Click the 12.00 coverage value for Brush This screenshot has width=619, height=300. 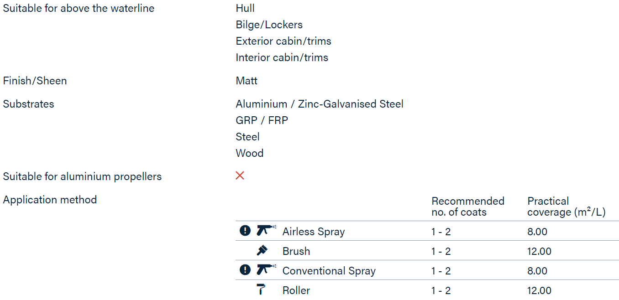540,251
